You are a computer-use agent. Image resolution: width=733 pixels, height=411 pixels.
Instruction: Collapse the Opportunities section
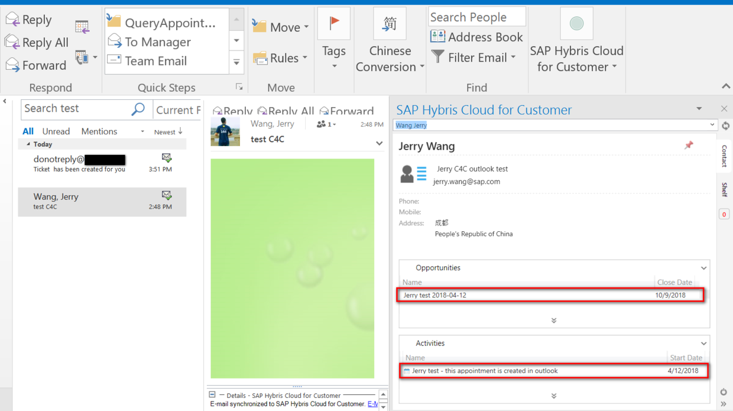(703, 268)
